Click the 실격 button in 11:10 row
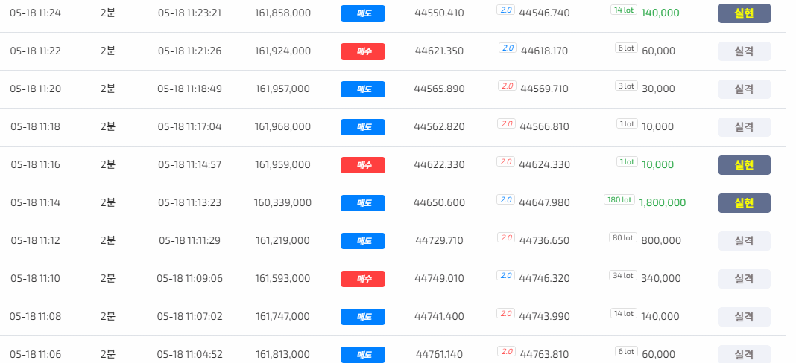 (x=745, y=279)
